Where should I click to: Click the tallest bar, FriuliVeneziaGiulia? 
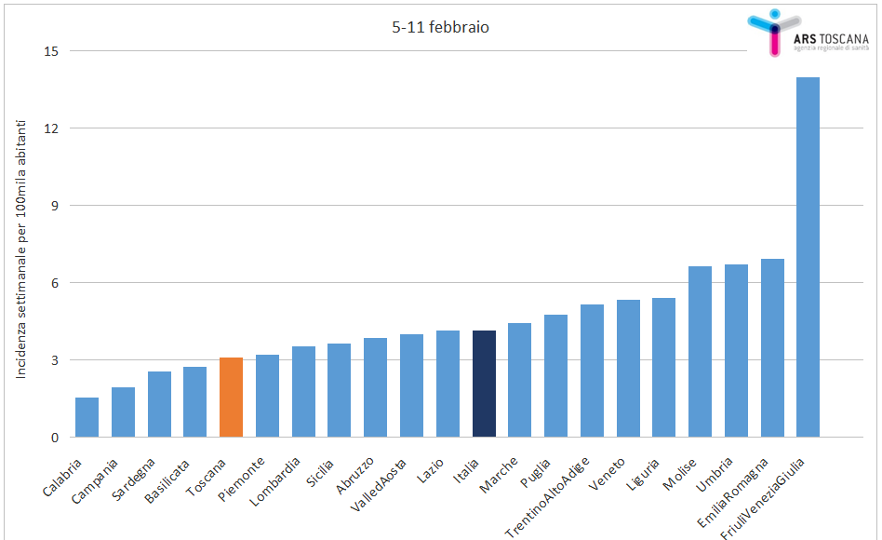point(808,257)
